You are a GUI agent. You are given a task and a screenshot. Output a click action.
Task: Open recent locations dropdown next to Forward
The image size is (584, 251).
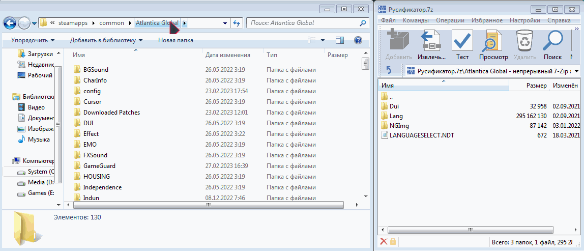click(x=34, y=23)
